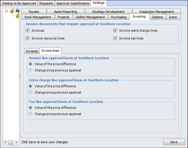The width and height of the screenshot is (188, 148).
Task: Uncheck Invoice tax lines option
Action: tap(115, 38)
